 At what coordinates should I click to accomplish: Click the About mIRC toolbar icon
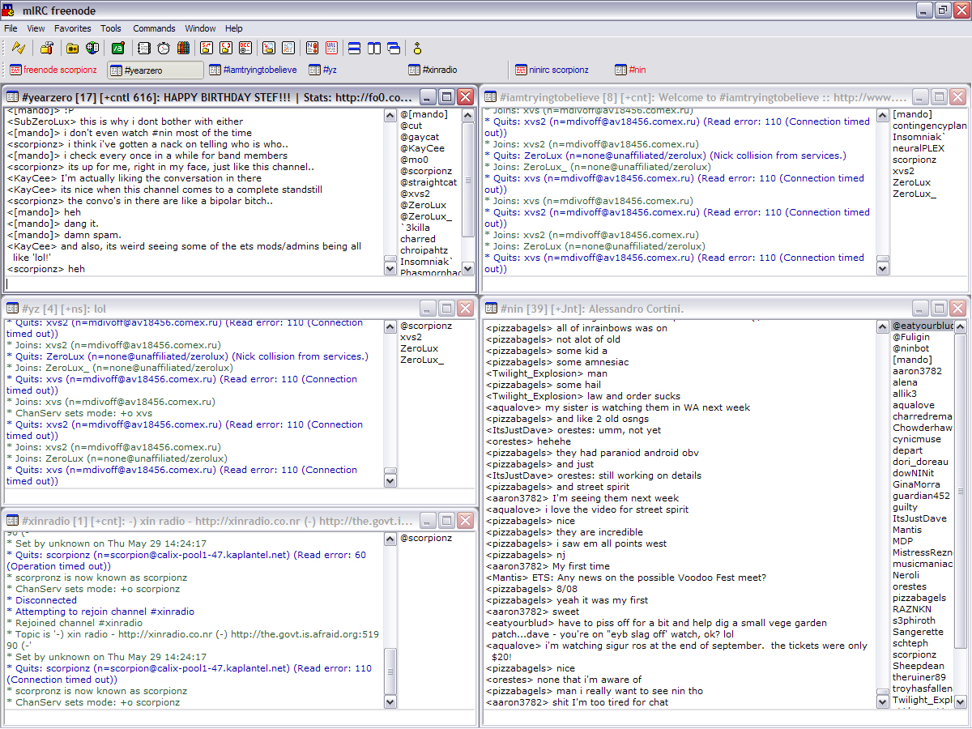[417, 48]
